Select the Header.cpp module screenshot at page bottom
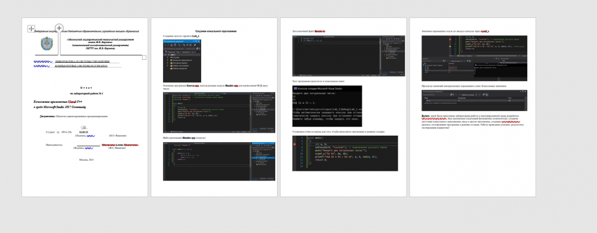 (219, 161)
